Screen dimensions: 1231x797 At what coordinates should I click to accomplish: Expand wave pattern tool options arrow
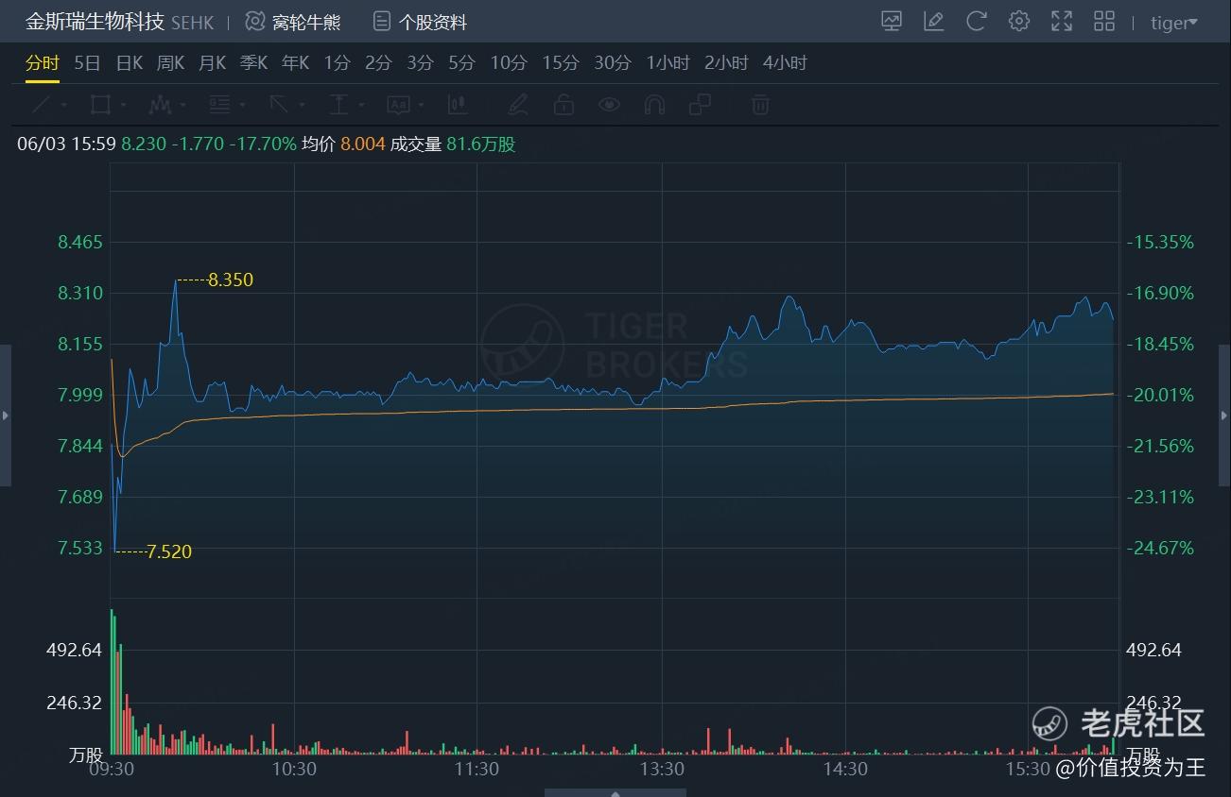(x=182, y=105)
